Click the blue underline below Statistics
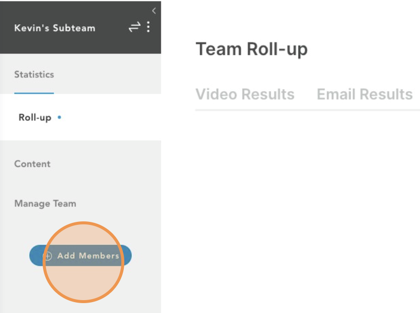The height and width of the screenshot is (313, 420). pyautogui.click(x=34, y=93)
